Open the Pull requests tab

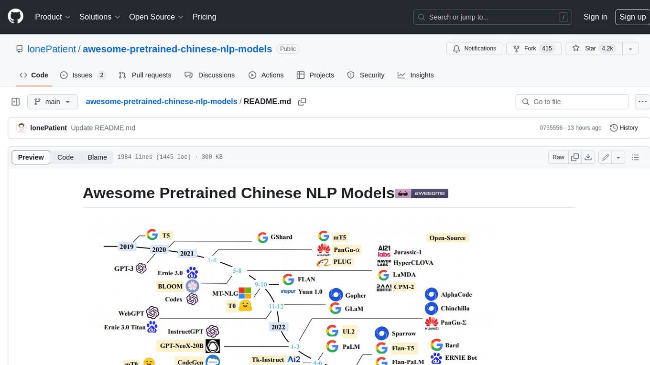[145, 75]
